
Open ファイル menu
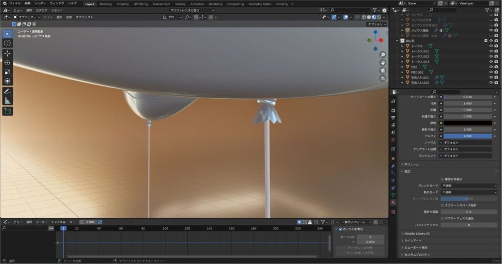[15, 3]
